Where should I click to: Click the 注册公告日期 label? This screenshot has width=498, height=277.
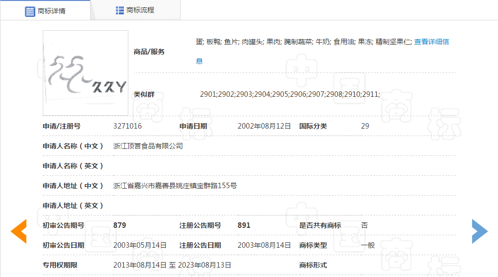[200, 245]
